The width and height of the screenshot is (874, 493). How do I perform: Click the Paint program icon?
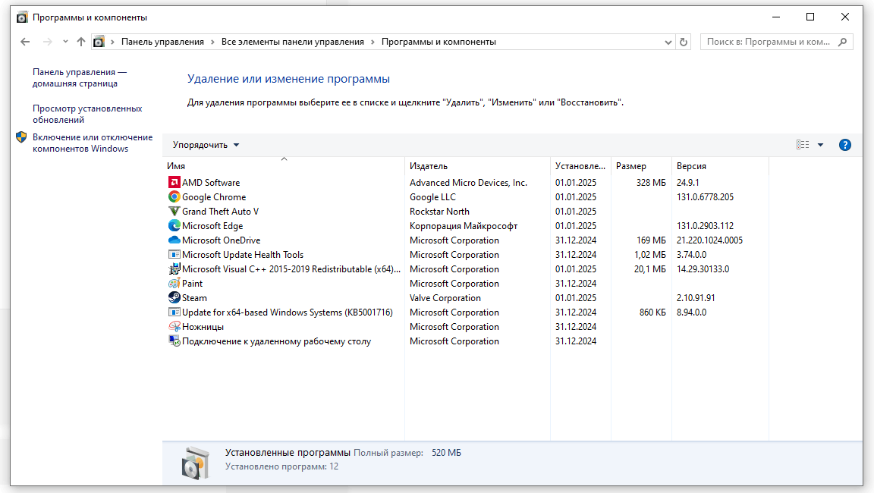(x=174, y=284)
